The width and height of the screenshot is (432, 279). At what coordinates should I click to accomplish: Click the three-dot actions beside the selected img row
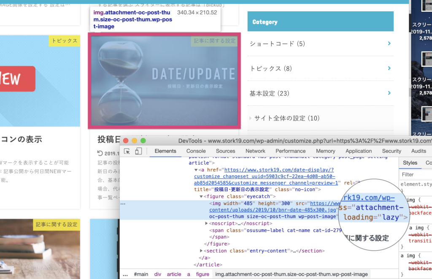tap(123, 204)
